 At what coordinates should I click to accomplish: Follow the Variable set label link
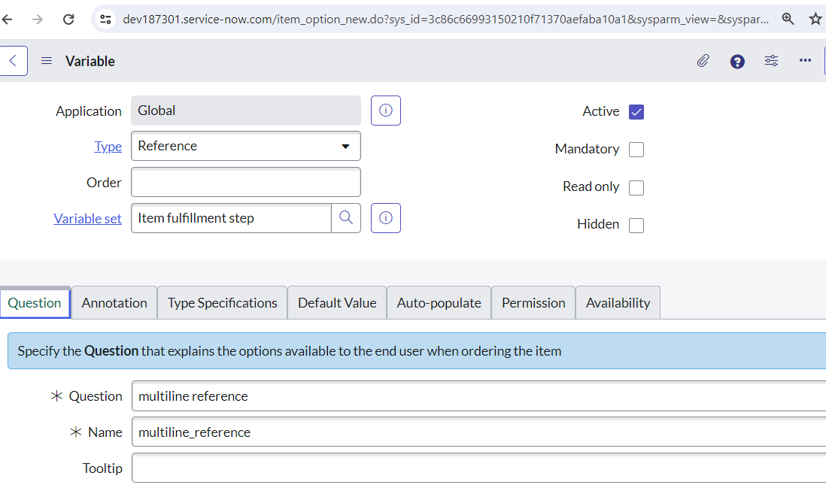[87, 219]
